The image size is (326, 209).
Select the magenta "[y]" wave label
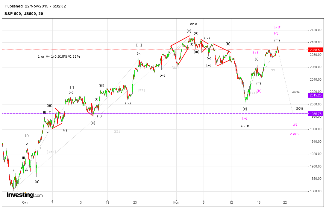coord(295,124)
